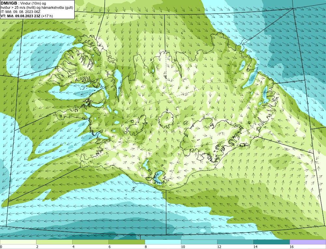Image resolution: width=326 pixels, height=249 pixels.
Task: Click the teal 12–14 m/s legend swatch
Action: [235, 242]
